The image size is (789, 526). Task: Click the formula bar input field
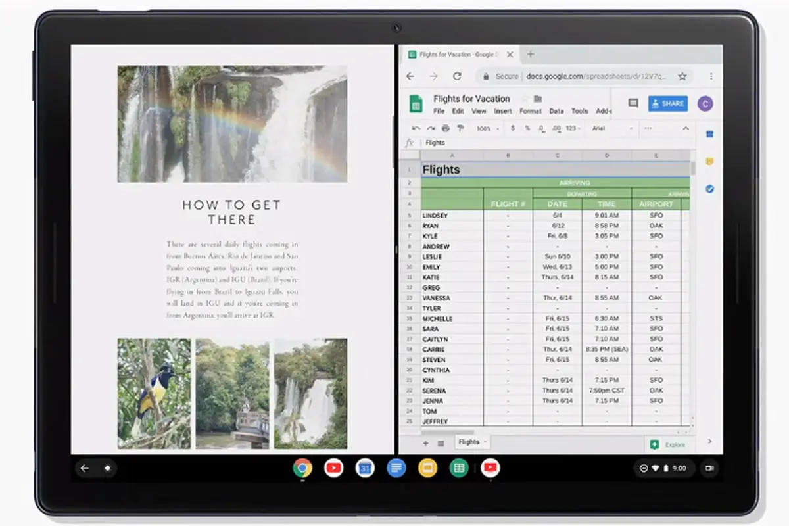pos(552,143)
